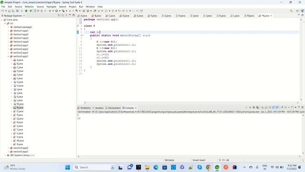Screen dimensions: 305x172
Task: Maximize the Console panel
Action: 303,107
